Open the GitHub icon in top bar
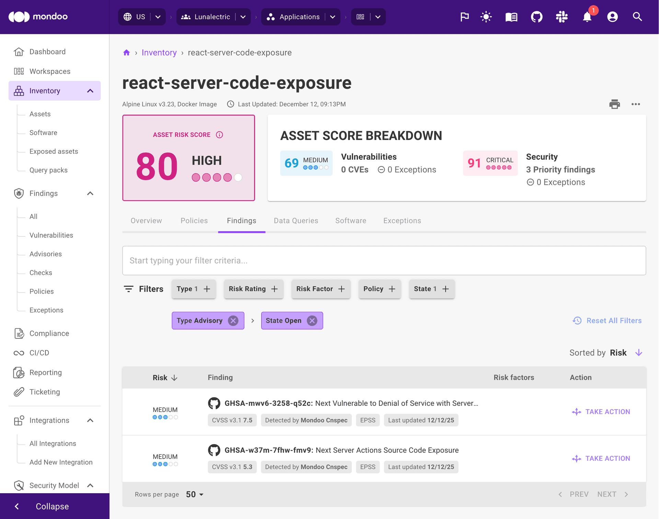This screenshot has width=659, height=519. click(x=536, y=16)
